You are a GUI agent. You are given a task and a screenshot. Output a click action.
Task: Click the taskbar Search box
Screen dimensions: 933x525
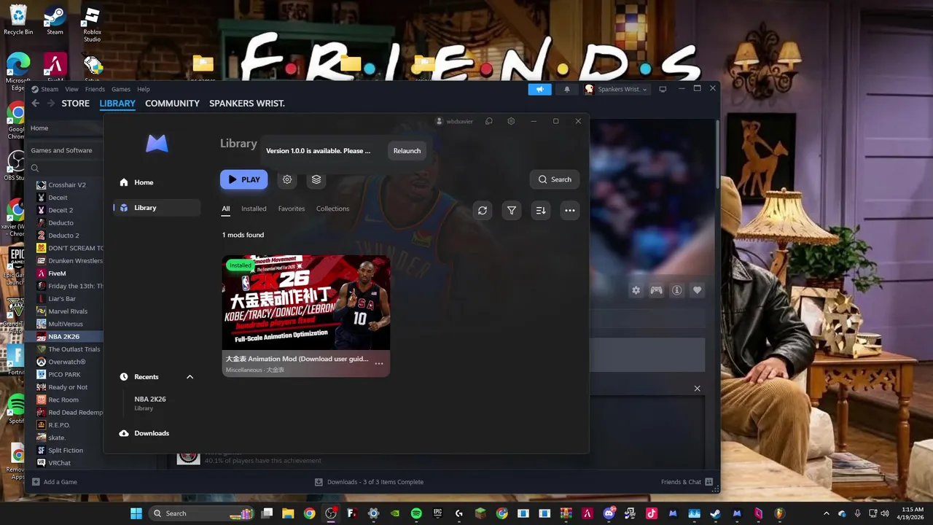[x=202, y=513]
